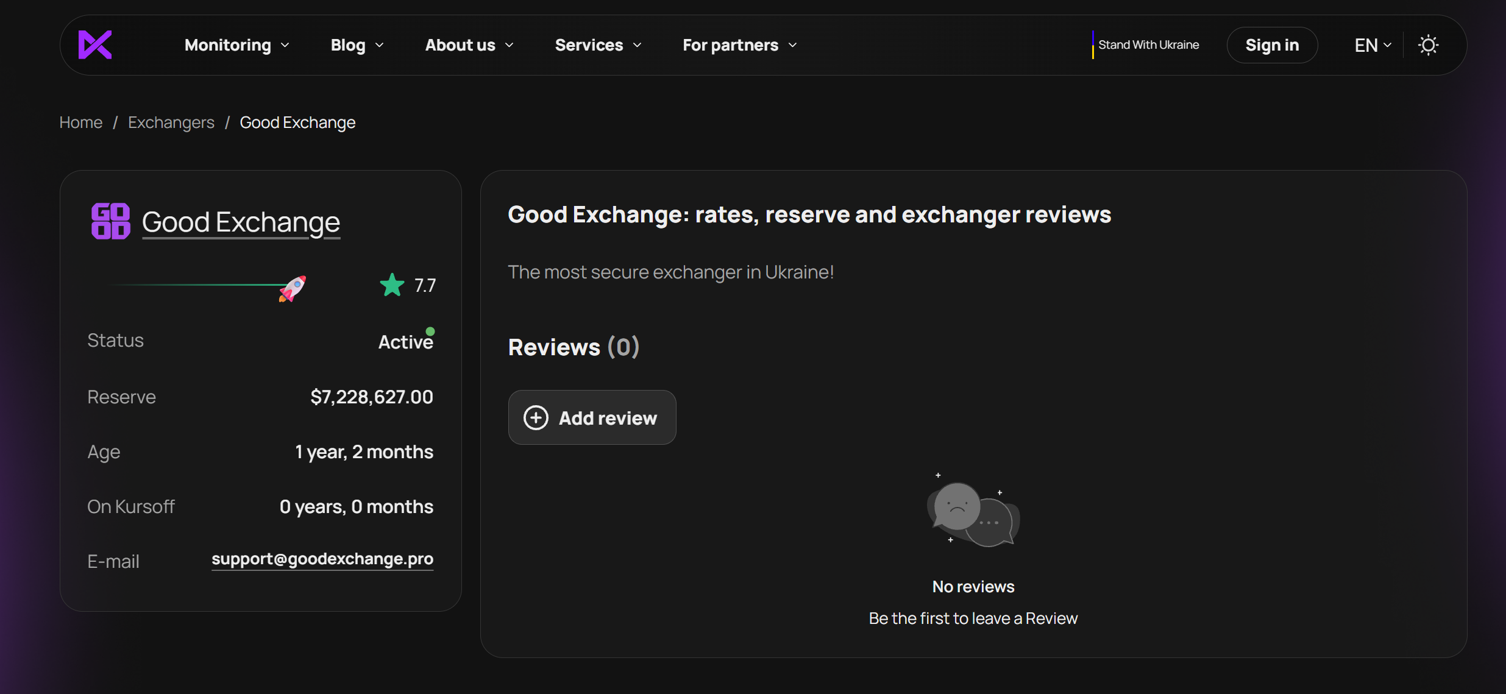Click the Status label

tap(116, 341)
